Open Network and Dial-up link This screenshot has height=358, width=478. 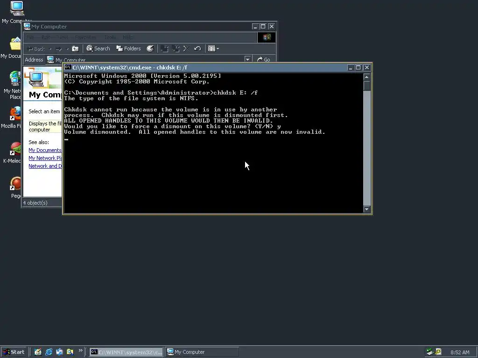pyautogui.click(x=45, y=166)
